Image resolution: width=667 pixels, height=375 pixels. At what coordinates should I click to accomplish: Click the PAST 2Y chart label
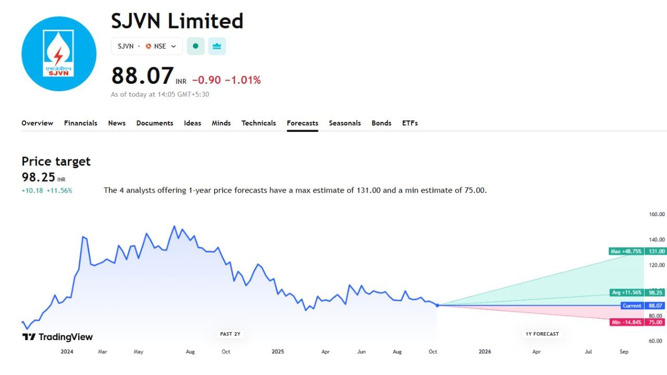coord(230,334)
